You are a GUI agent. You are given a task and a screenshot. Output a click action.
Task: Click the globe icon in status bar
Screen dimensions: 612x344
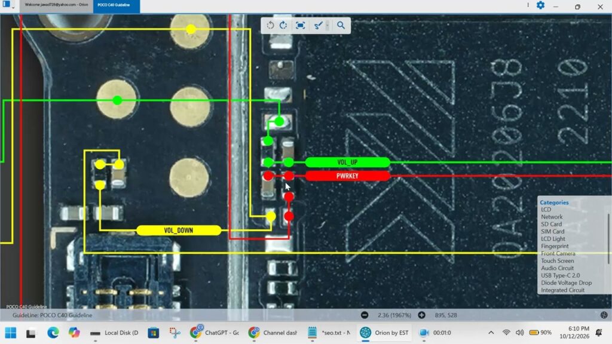(604, 315)
